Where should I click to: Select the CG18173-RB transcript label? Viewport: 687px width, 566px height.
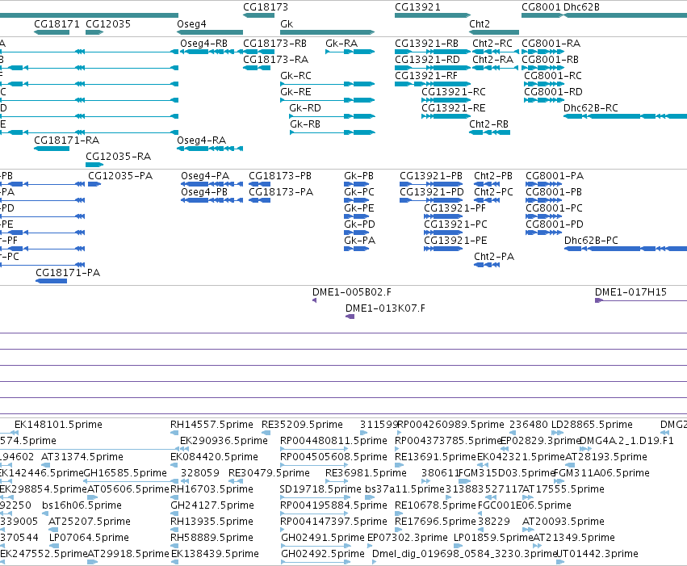pyautogui.click(x=274, y=44)
